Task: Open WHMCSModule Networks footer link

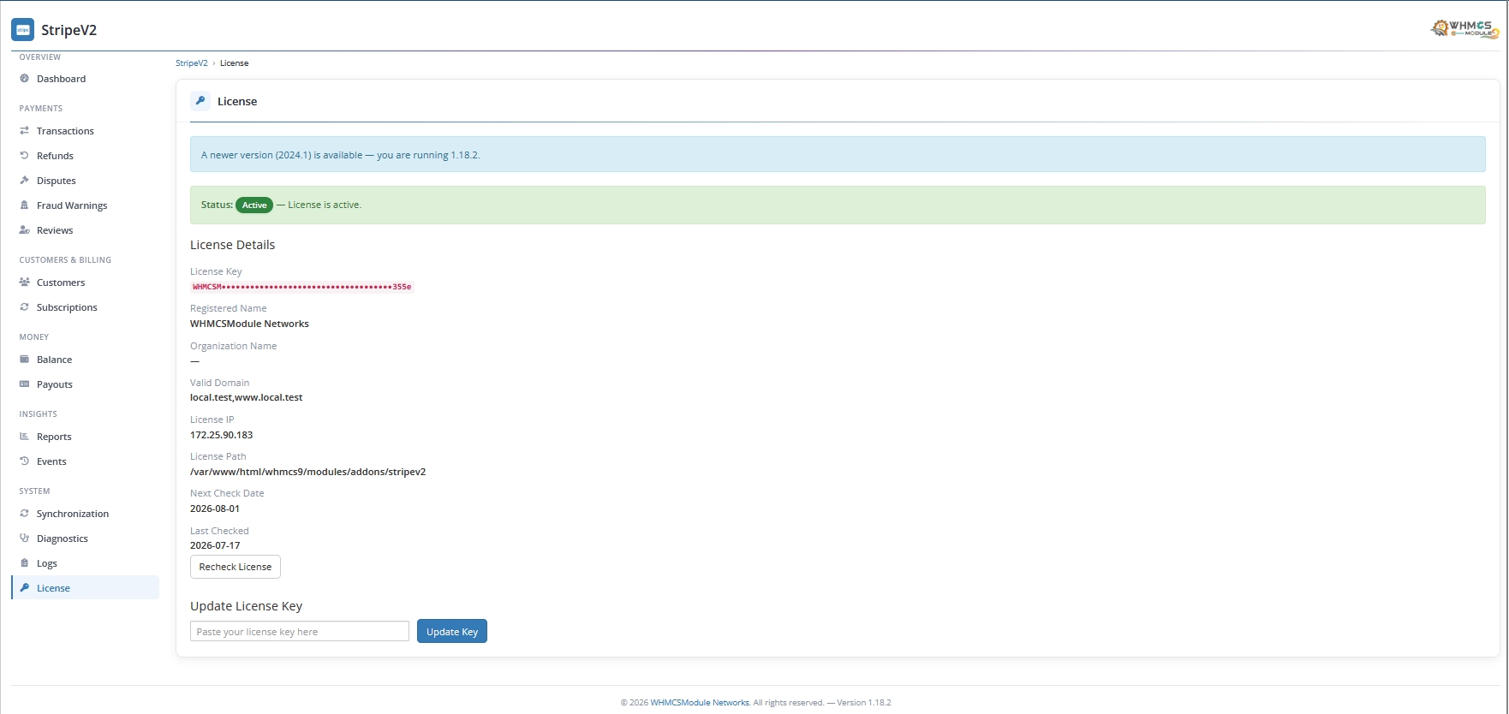Action: coord(700,703)
